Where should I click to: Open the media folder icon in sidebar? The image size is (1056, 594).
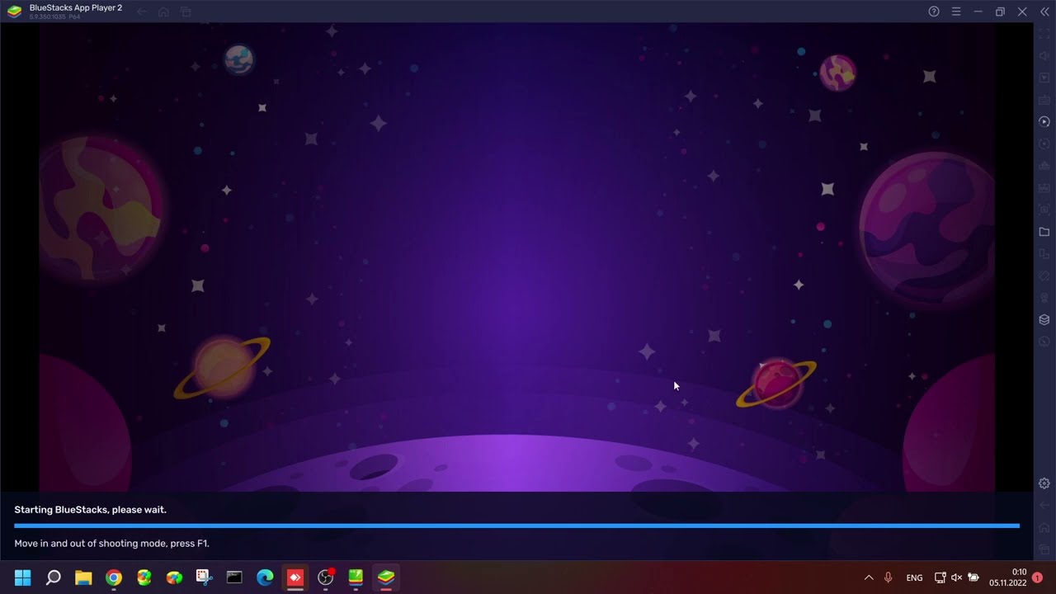(x=1044, y=232)
